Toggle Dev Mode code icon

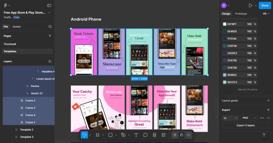point(188,135)
